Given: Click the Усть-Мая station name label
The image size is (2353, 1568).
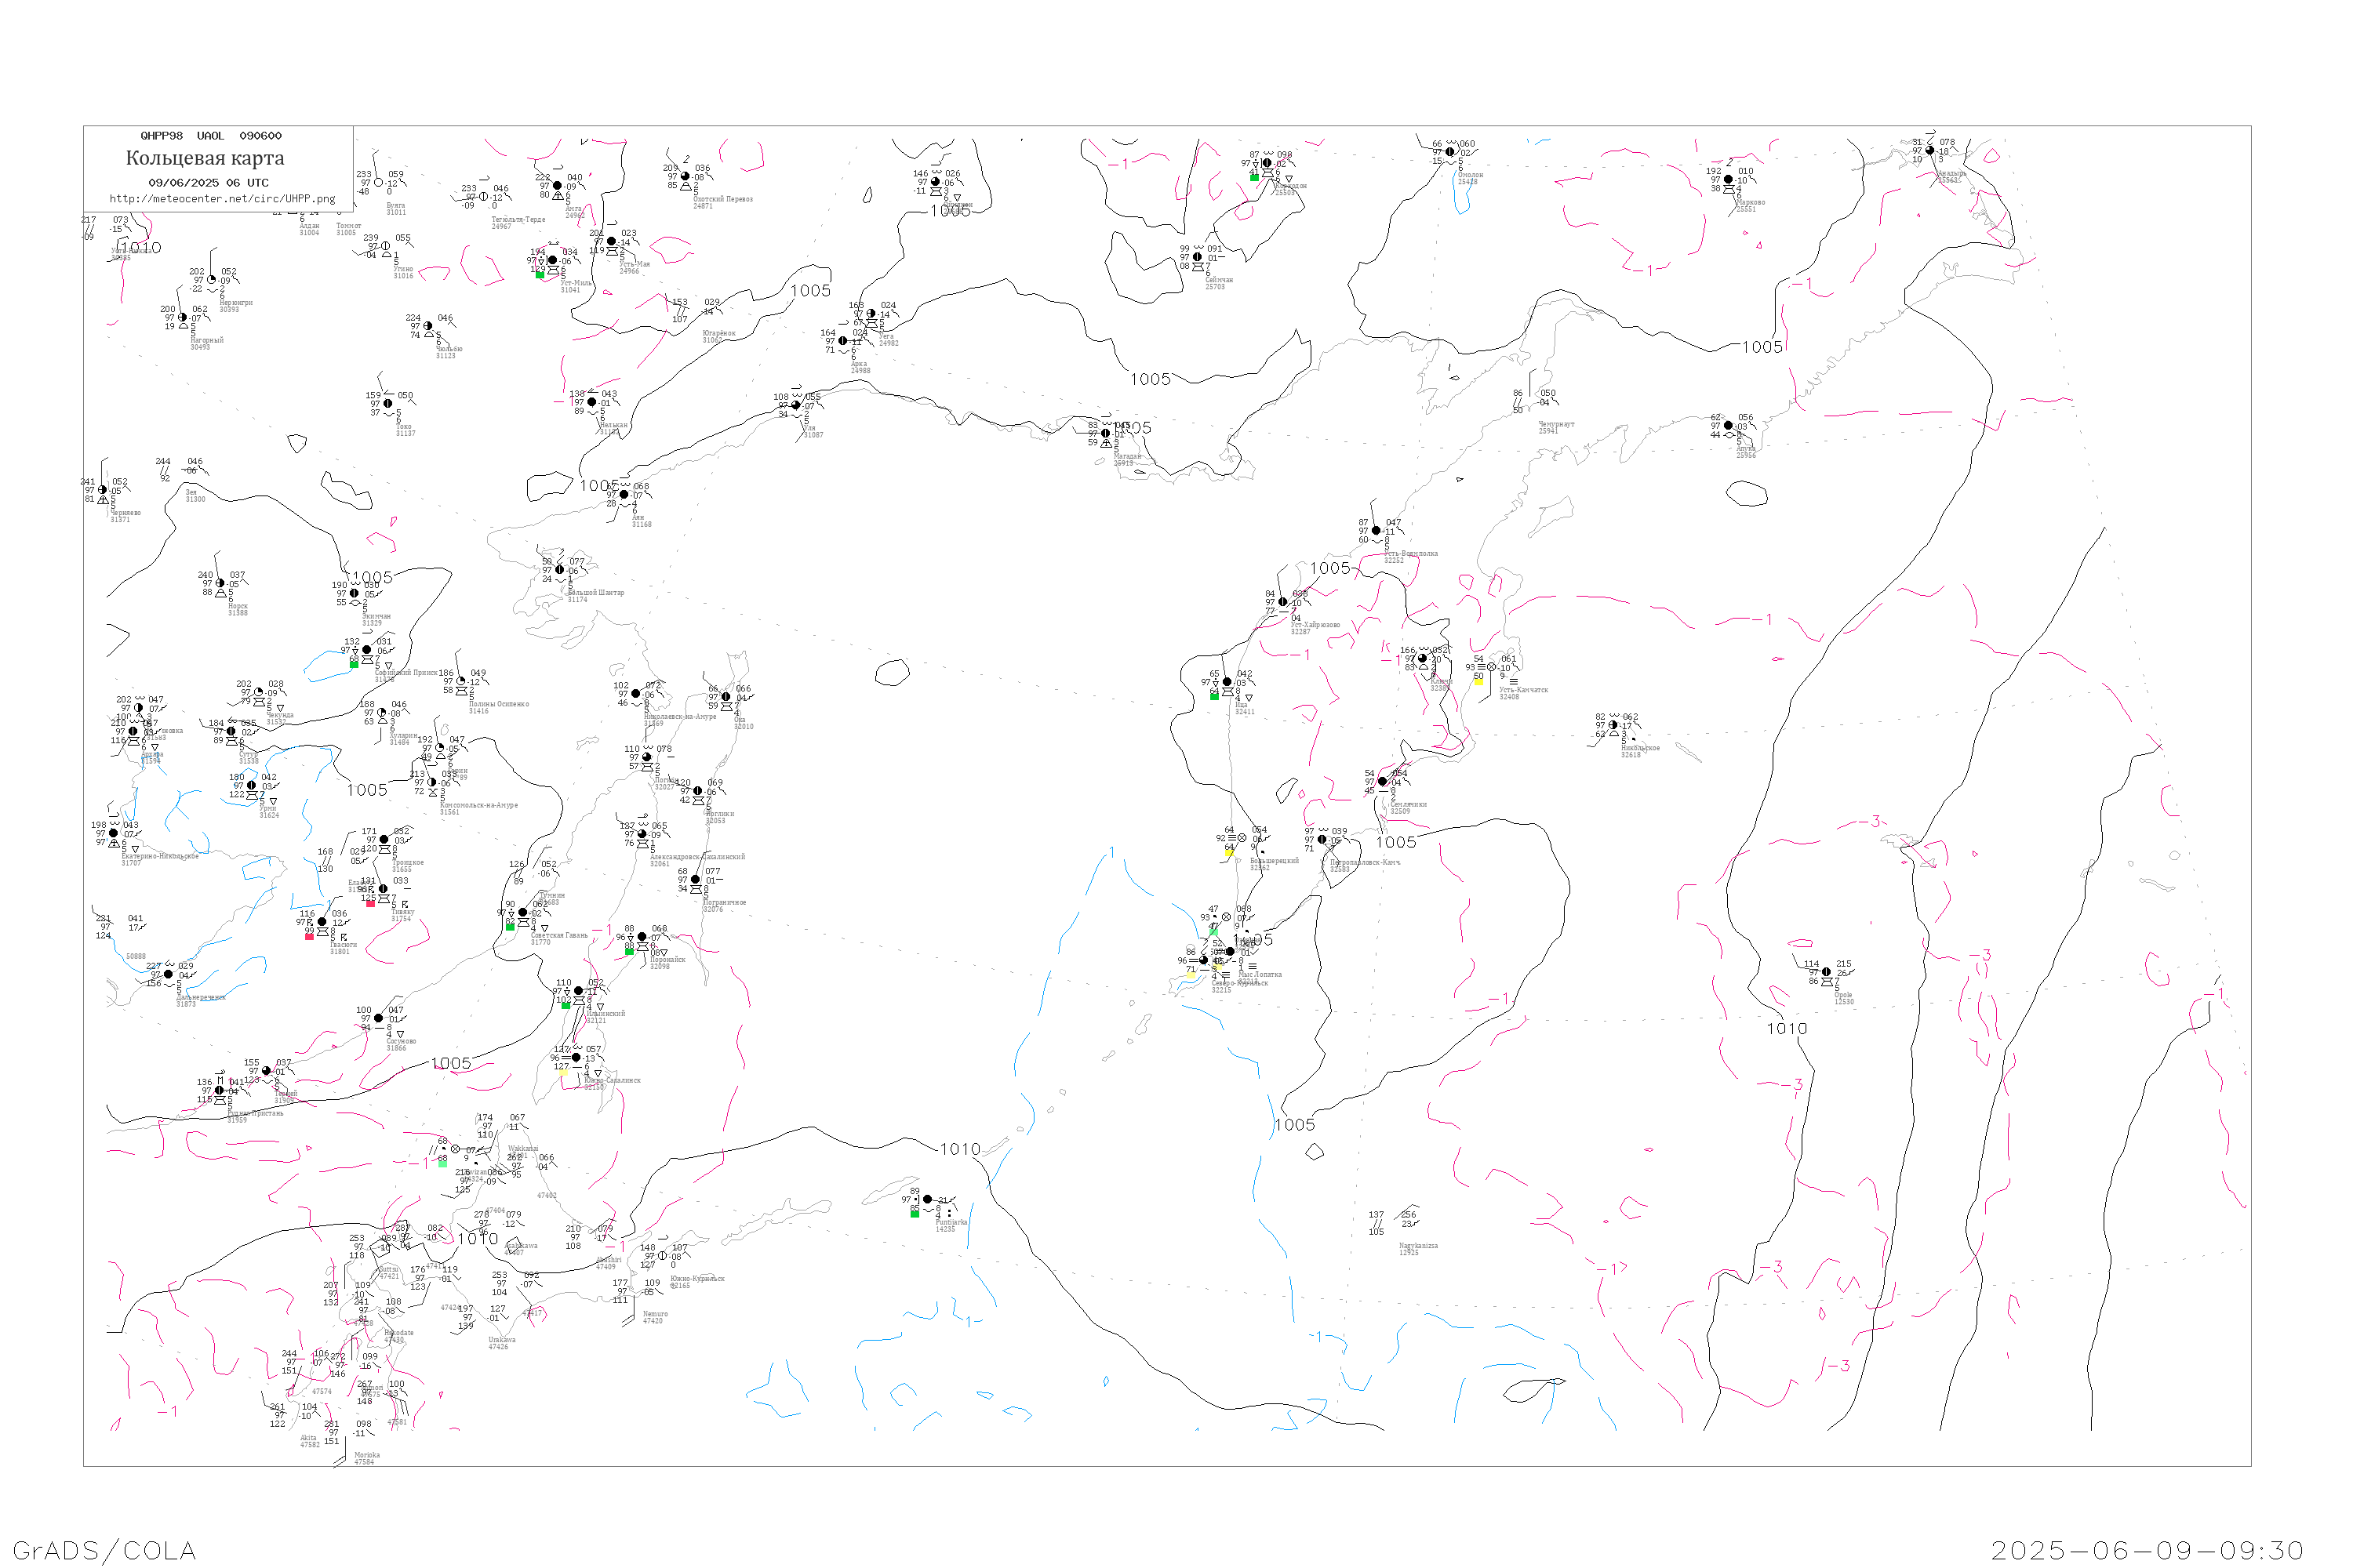Looking at the screenshot, I should 635,264.
